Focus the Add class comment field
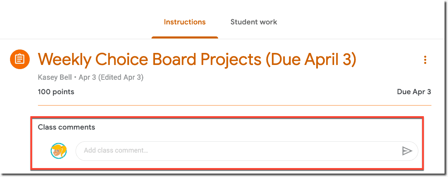 [x=247, y=151]
